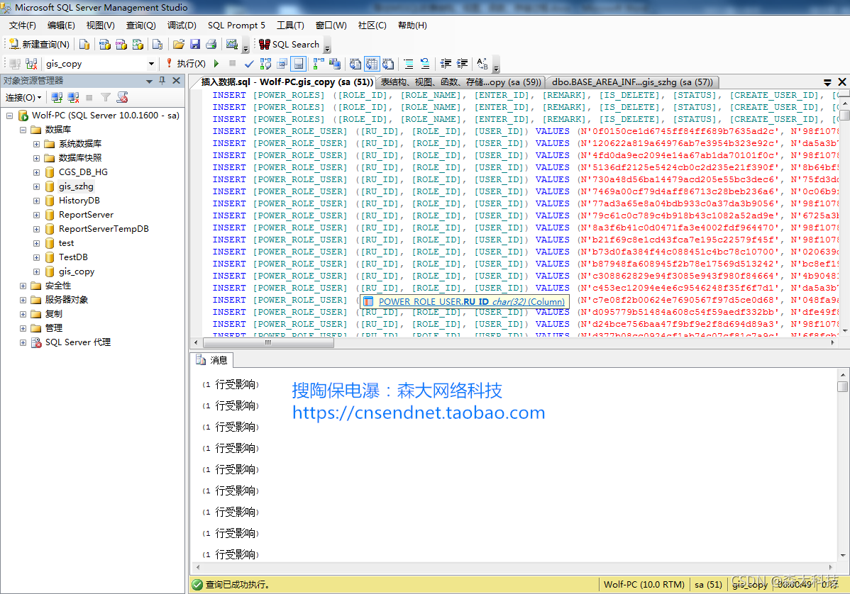Viewport: 850px width, 594px height.
Task: Open the 工具(T) menu
Action: pyautogui.click(x=291, y=26)
